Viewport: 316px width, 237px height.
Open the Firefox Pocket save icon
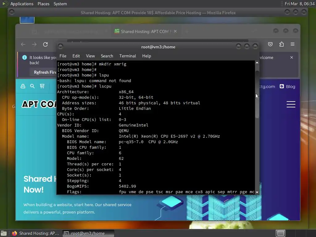(x=270, y=44)
